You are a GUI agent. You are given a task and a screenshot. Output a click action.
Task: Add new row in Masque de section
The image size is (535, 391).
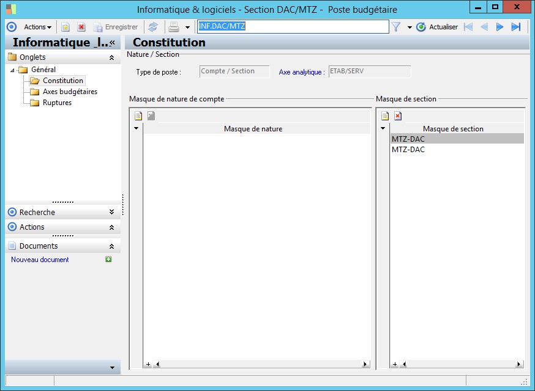pos(385,116)
